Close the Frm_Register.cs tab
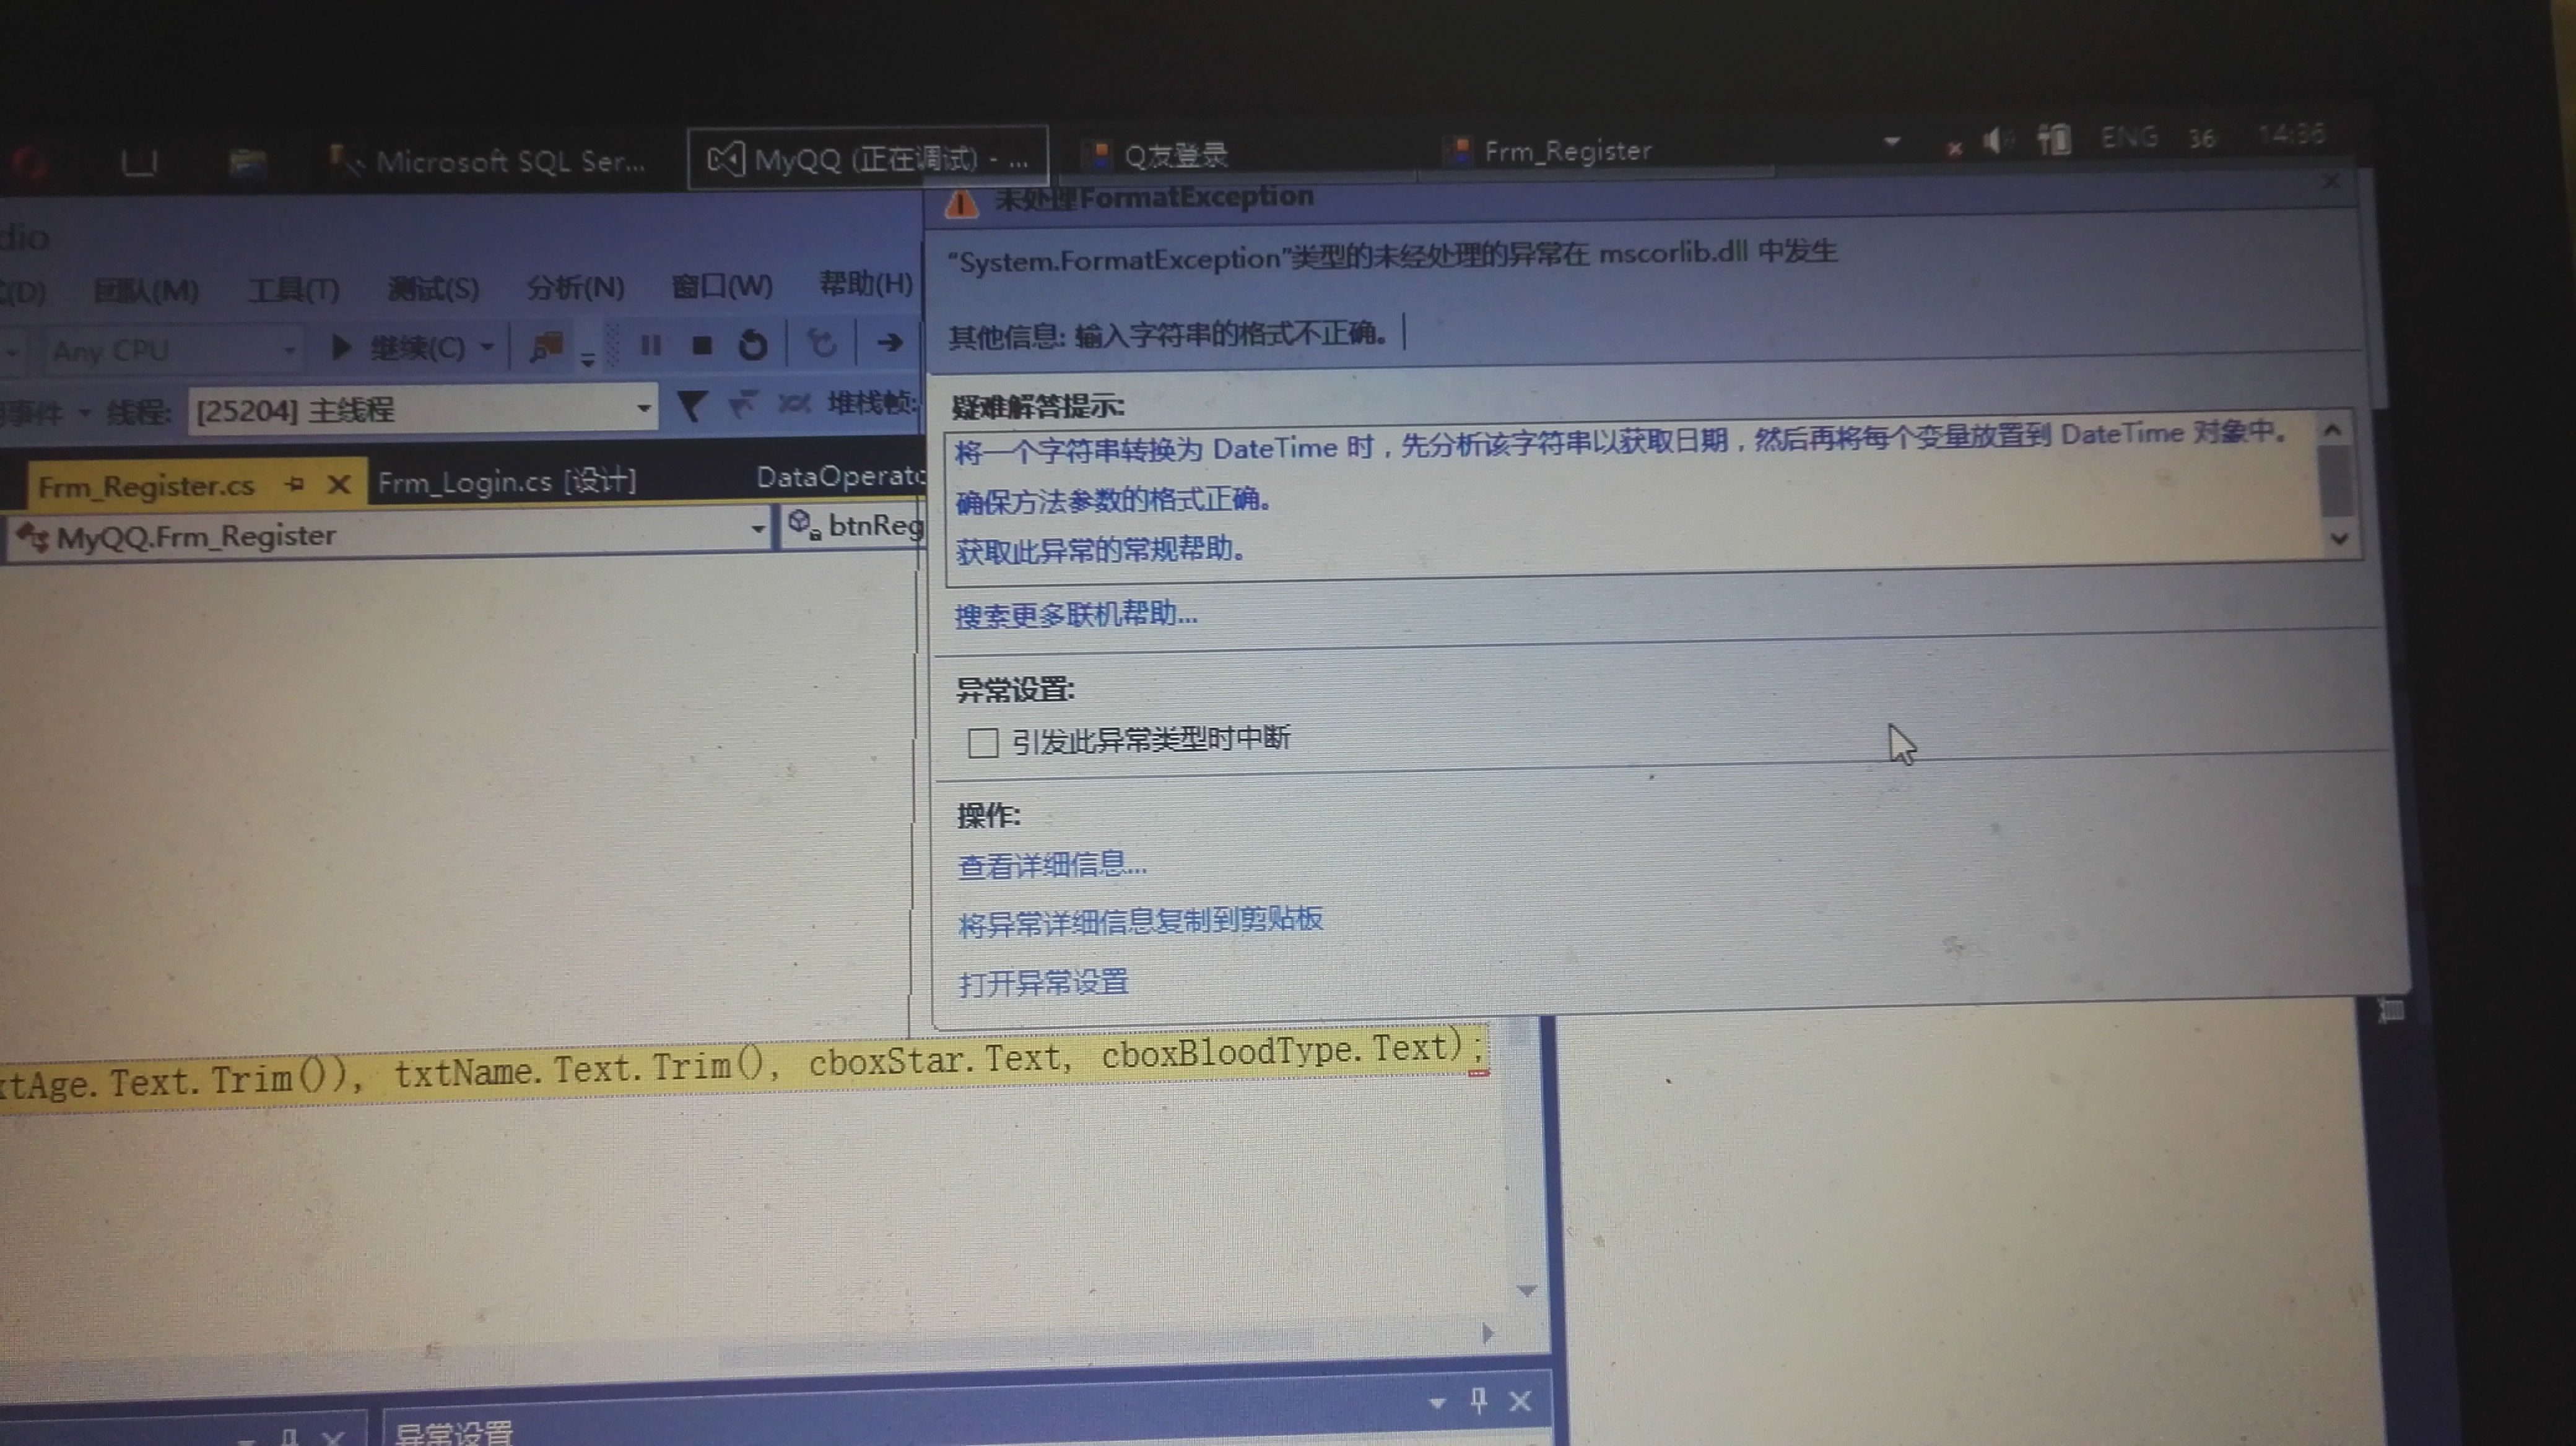 [x=339, y=485]
